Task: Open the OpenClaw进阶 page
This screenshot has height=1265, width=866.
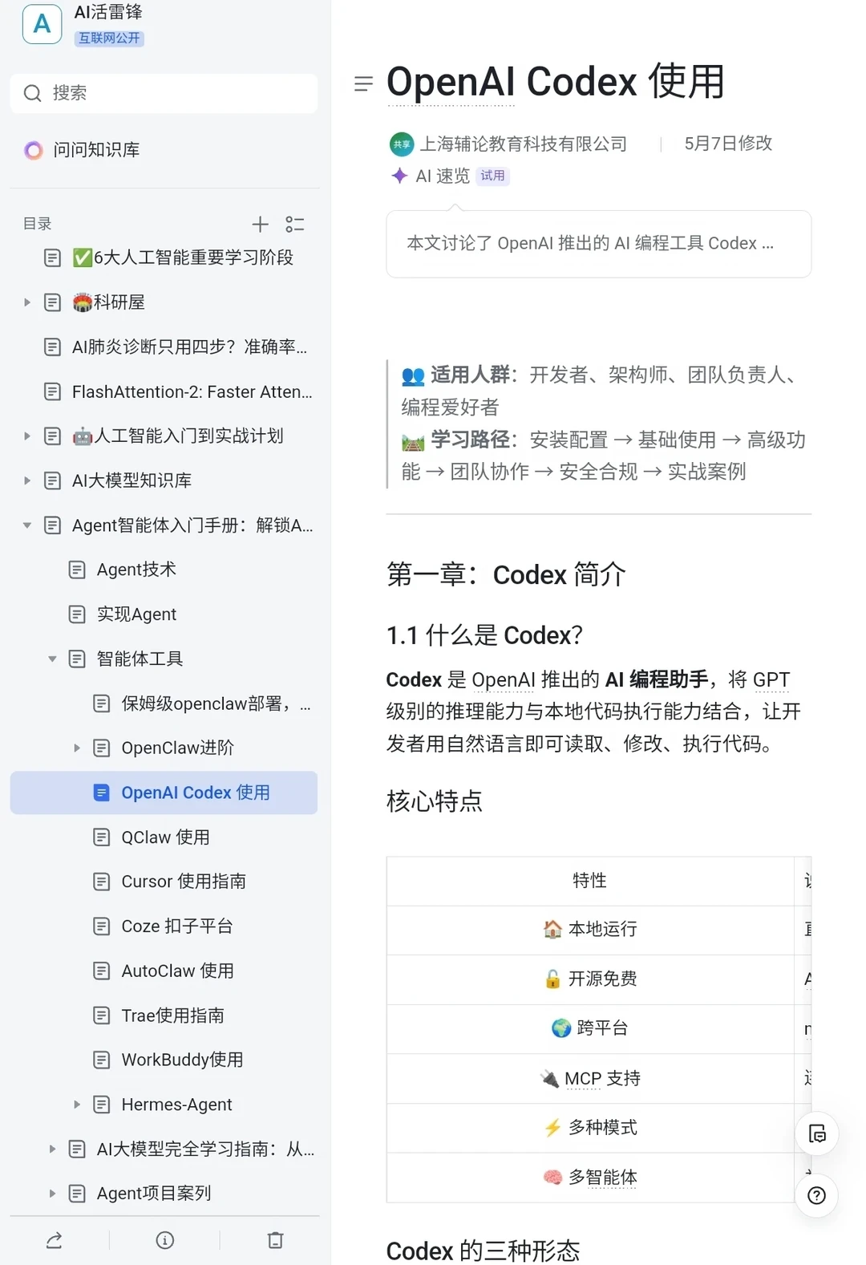Action: 177,748
